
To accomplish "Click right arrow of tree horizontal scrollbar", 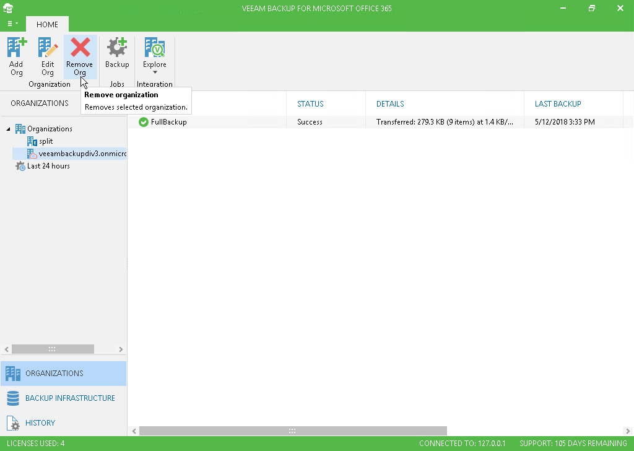I will point(121,349).
